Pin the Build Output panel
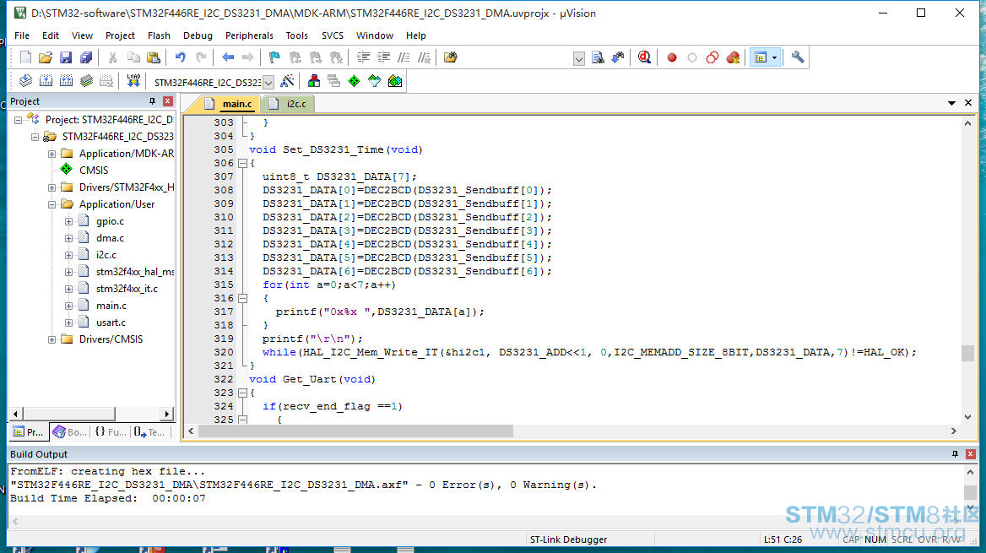 click(956, 454)
